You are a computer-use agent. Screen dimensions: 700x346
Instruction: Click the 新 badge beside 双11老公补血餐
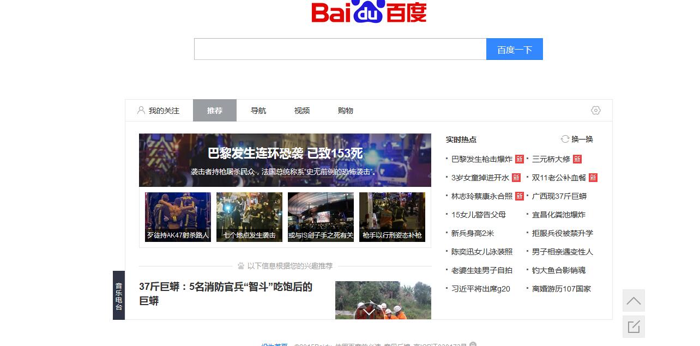(593, 178)
